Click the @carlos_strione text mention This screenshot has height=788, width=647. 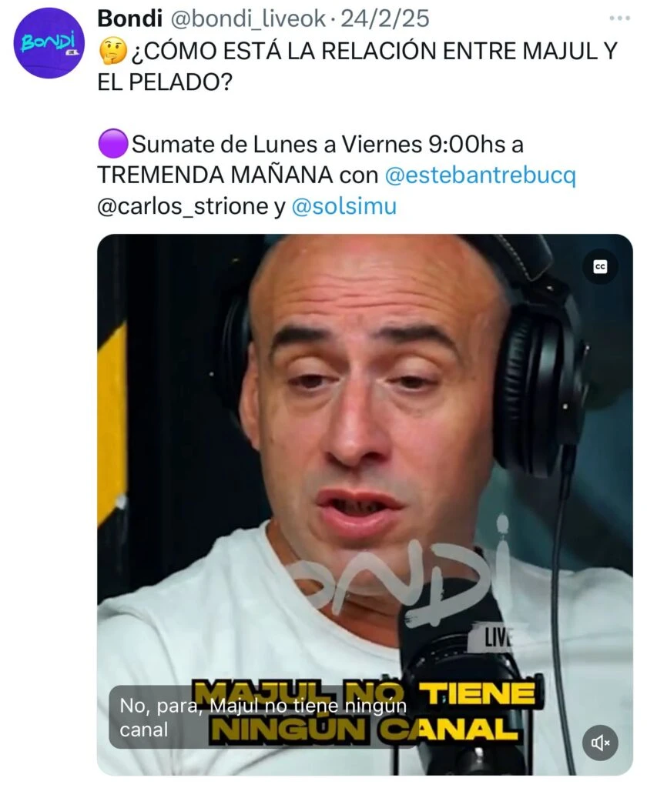pos(183,206)
